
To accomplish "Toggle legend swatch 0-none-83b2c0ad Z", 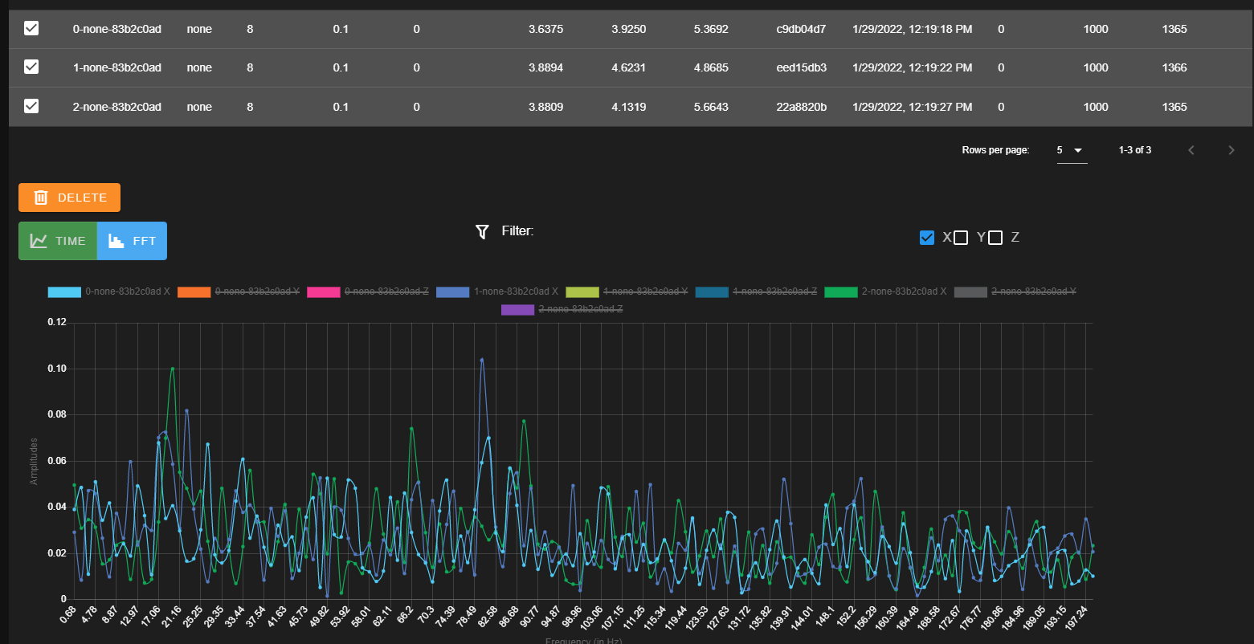I will coord(324,292).
